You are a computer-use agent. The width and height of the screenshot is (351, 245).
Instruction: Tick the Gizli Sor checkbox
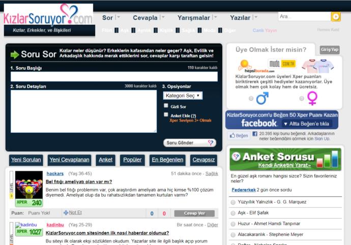pyautogui.click(x=166, y=105)
